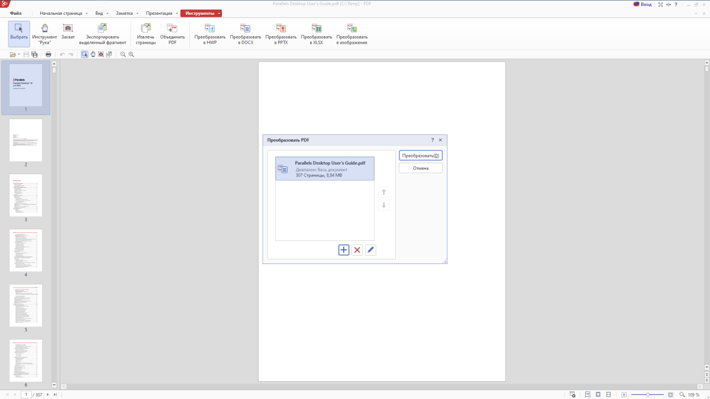Add a file with the plus button in dialog
The image size is (710, 399).
pos(344,250)
